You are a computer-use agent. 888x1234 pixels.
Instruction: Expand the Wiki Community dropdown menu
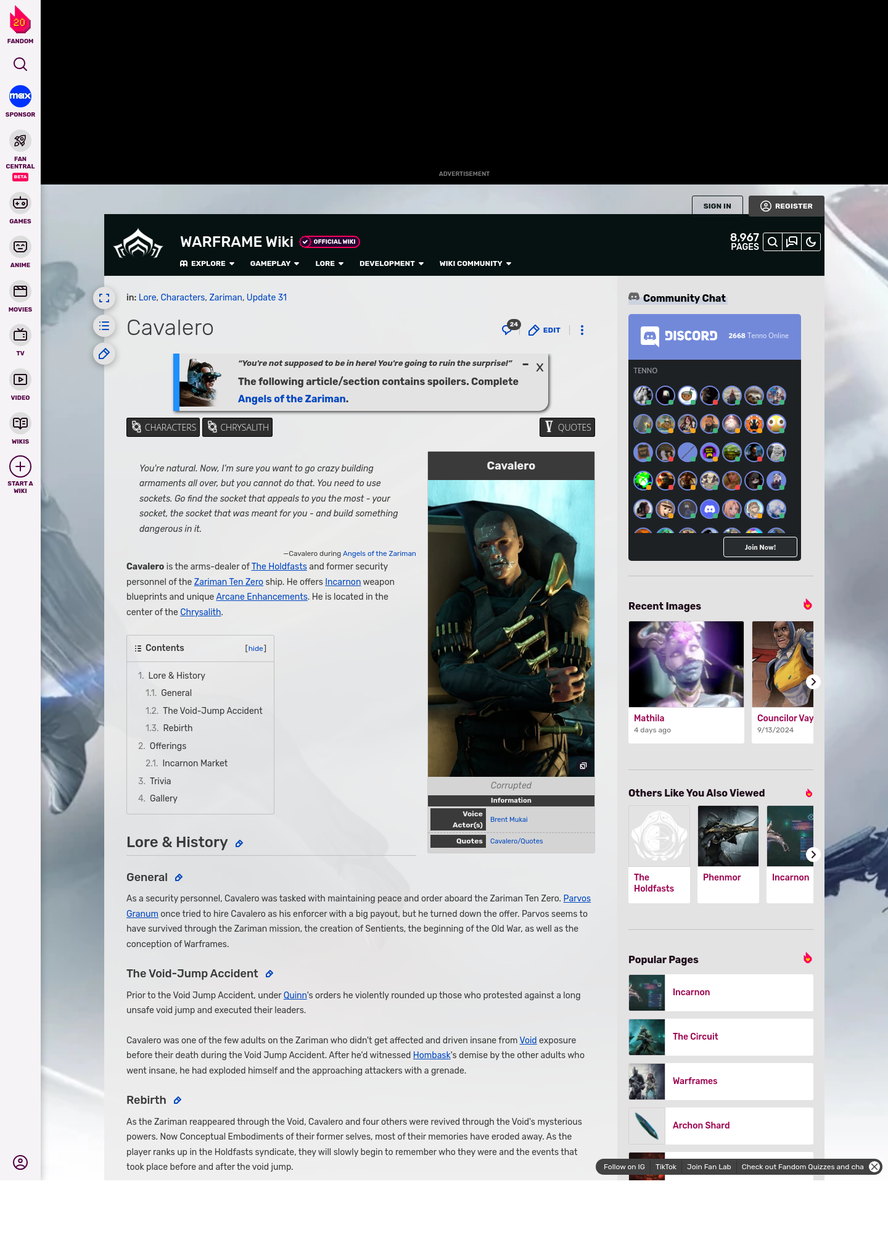pyautogui.click(x=475, y=263)
